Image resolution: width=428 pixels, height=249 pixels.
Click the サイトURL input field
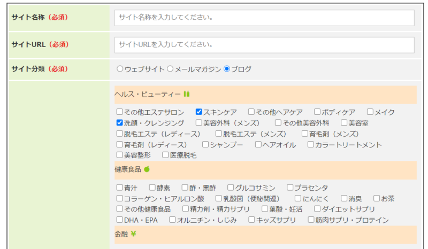pyautogui.click(x=264, y=45)
